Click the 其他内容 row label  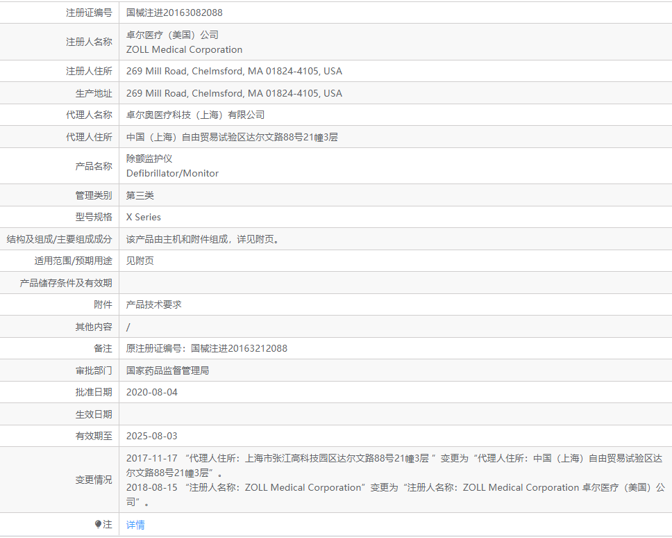click(94, 327)
